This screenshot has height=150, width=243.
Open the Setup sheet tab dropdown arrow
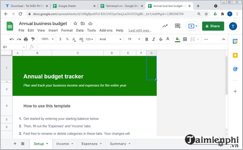click(47, 144)
